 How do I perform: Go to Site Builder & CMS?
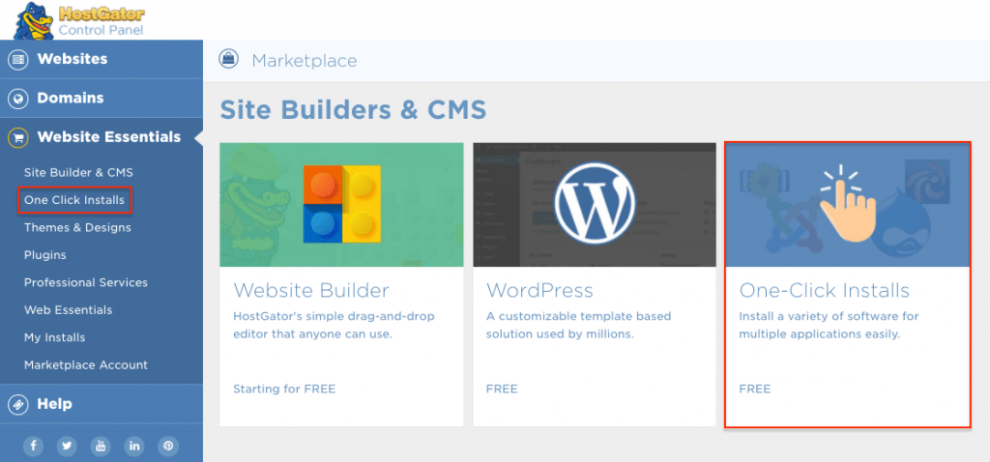pos(78,172)
